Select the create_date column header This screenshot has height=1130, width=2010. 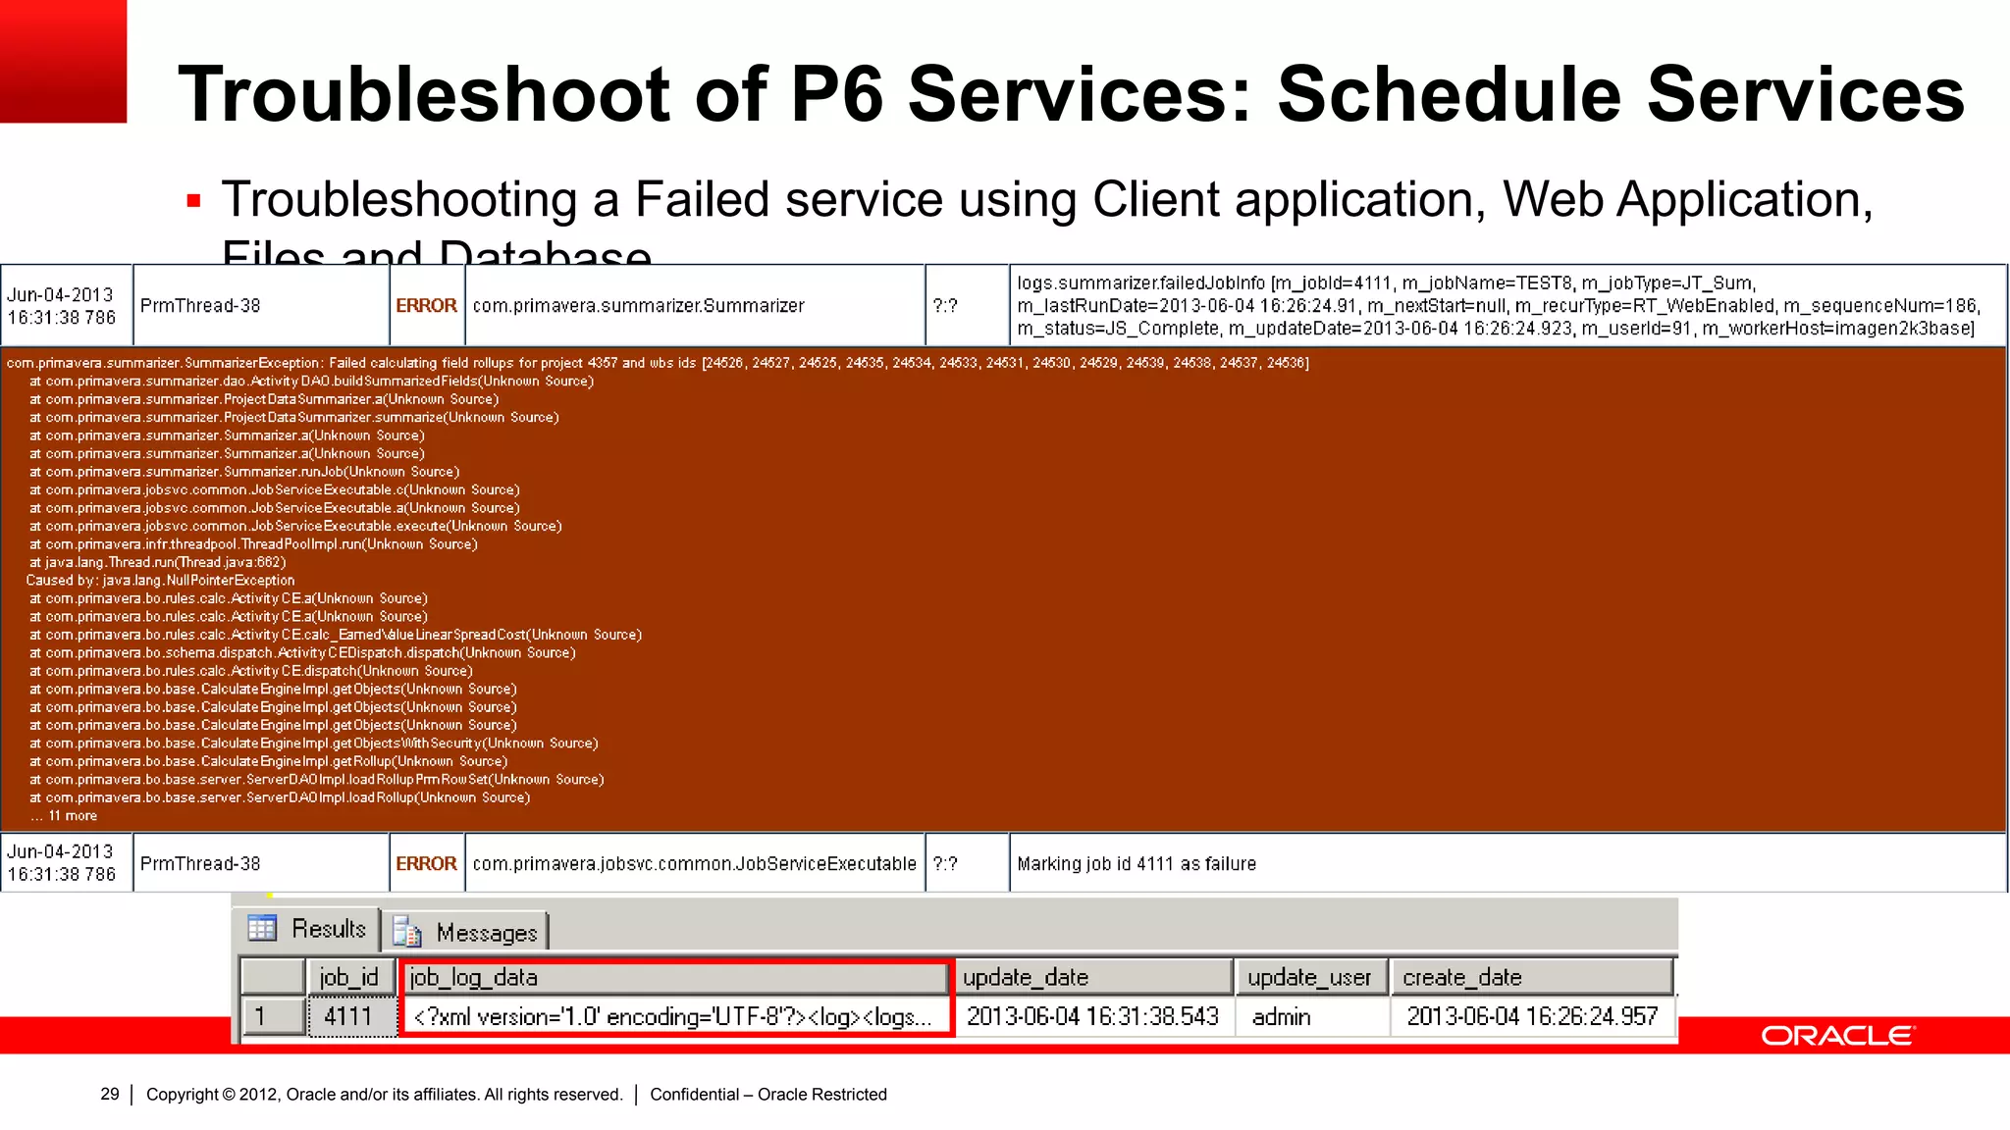click(1532, 977)
